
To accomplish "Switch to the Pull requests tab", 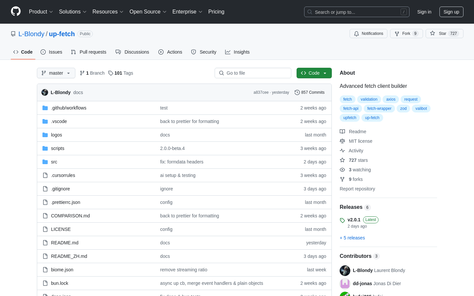I will point(89,52).
